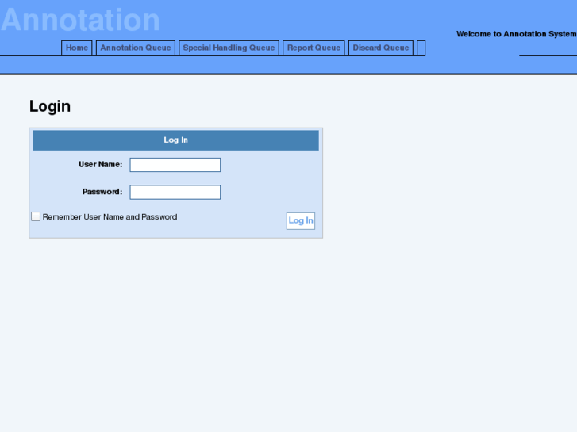This screenshot has height=432, width=577.
Task: Focus the Password input field
Action: (x=175, y=193)
